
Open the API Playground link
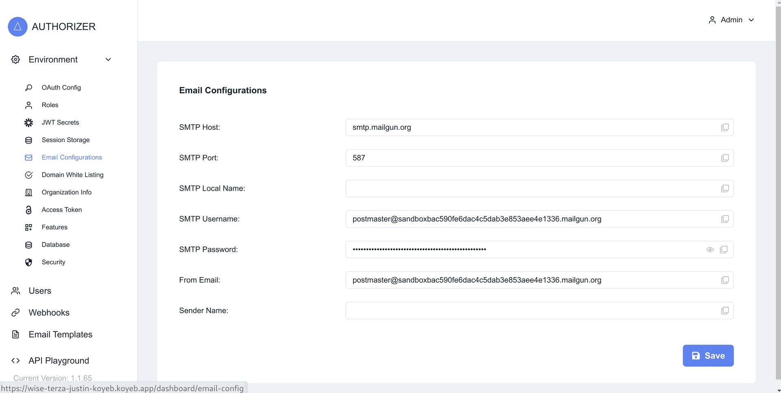tap(59, 360)
